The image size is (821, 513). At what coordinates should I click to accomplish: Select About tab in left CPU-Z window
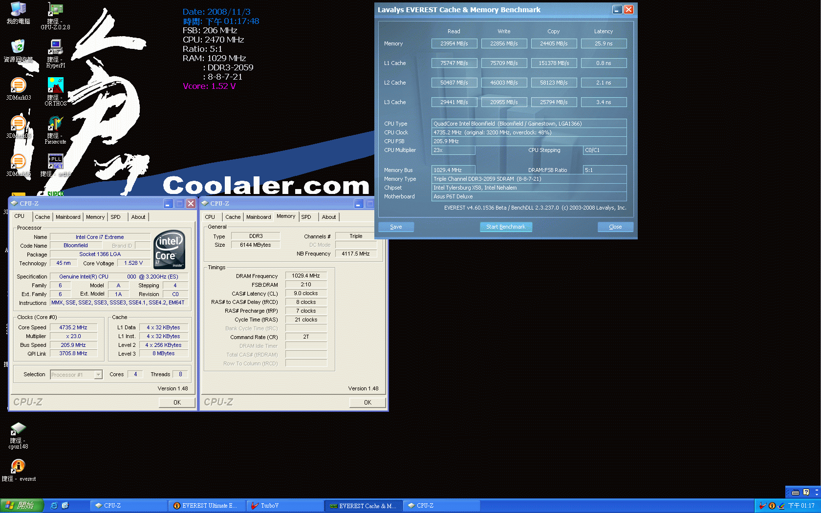[x=138, y=217]
